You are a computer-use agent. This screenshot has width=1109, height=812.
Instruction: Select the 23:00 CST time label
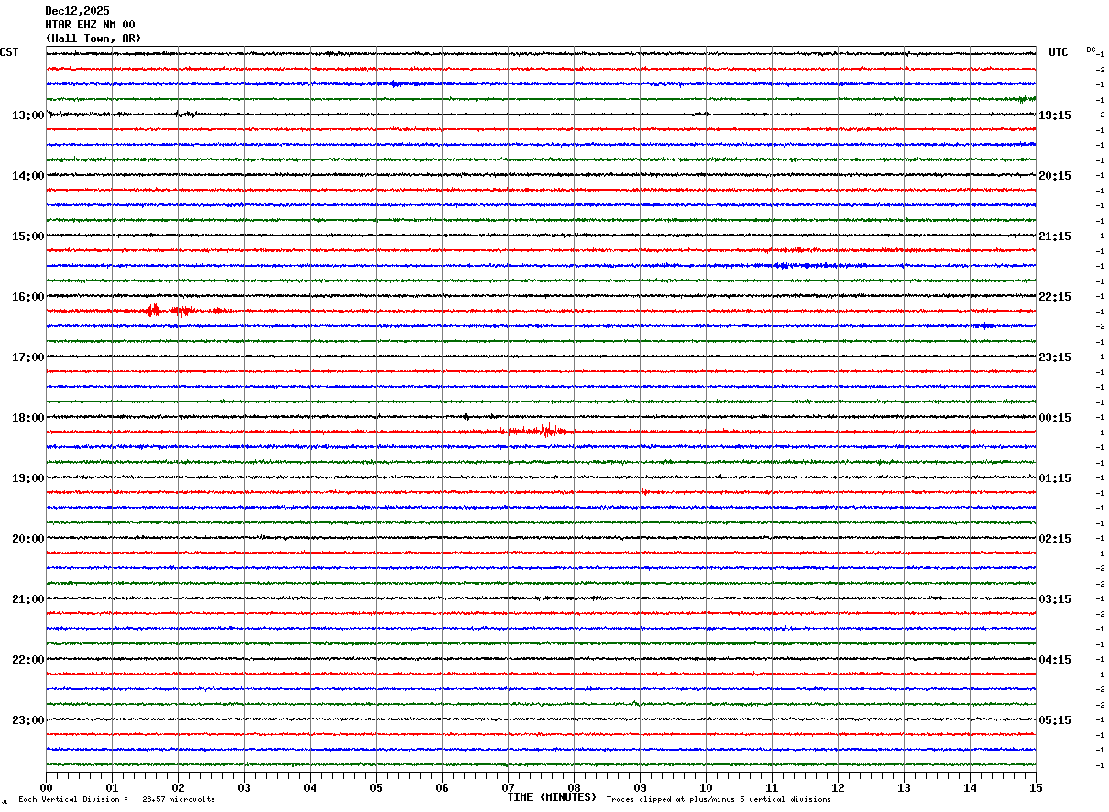(x=28, y=720)
